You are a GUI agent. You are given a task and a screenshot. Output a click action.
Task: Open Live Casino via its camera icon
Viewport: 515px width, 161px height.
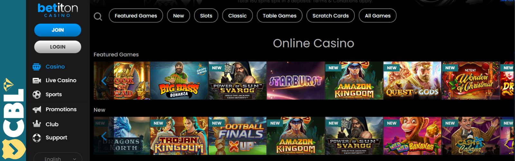click(37, 80)
